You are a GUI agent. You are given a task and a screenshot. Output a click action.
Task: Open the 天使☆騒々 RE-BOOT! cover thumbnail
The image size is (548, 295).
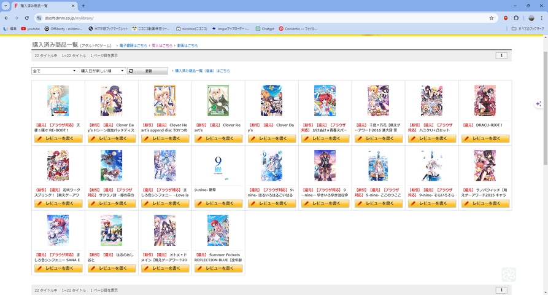point(58,100)
